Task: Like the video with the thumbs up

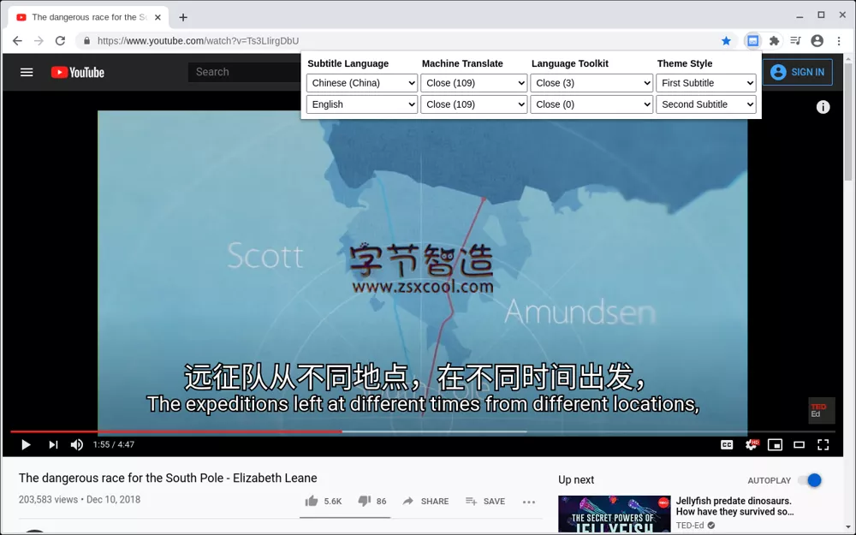Action: click(312, 500)
